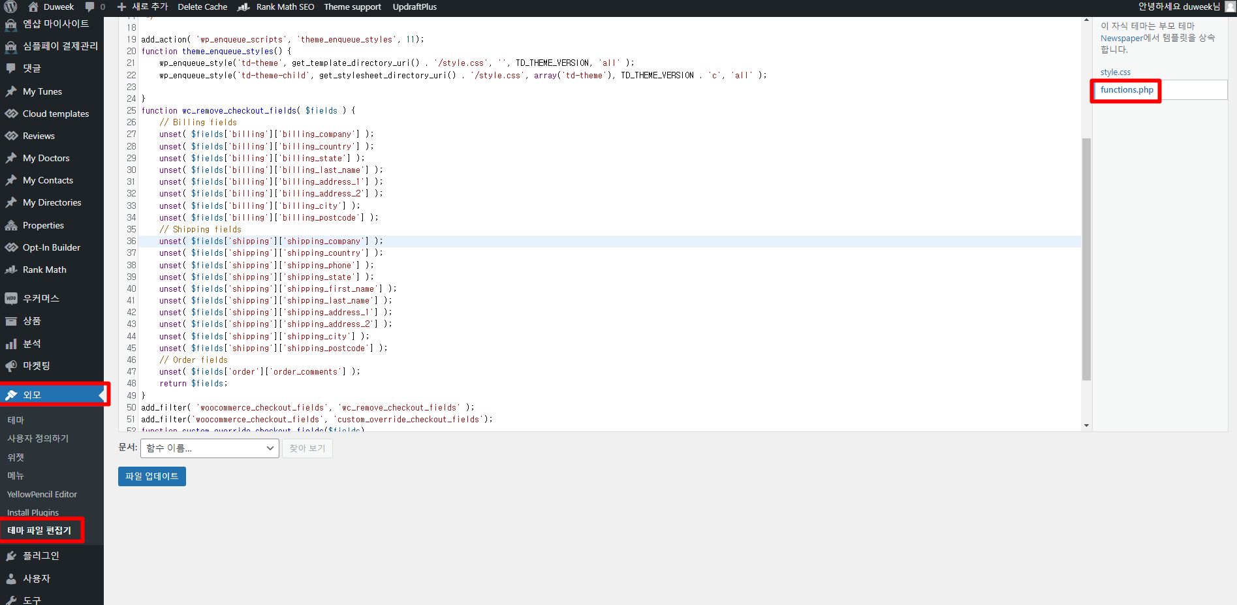
Task: Open UpdraftPlus in admin bar
Action: (x=415, y=7)
